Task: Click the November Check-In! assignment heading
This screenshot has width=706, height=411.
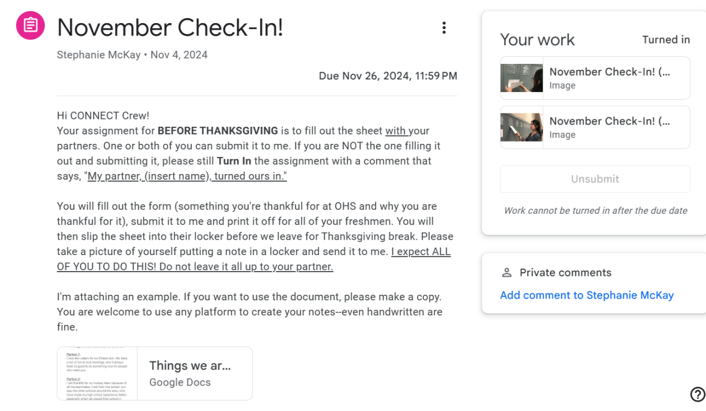Action: point(170,28)
